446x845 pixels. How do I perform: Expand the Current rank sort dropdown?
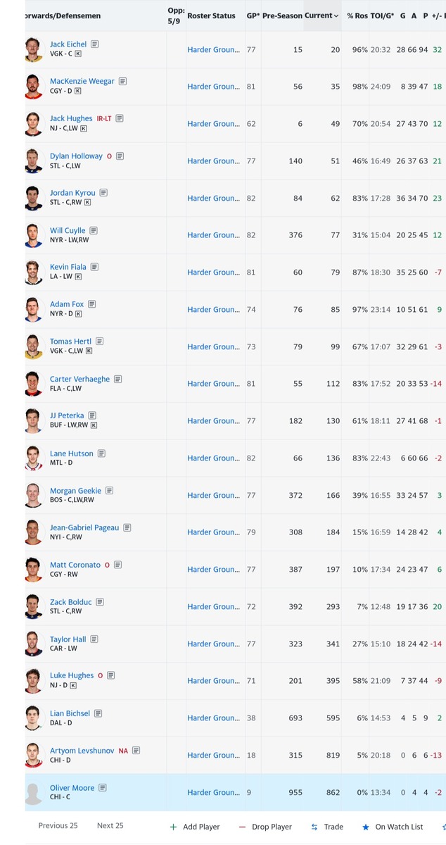click(x=336, y=15)
